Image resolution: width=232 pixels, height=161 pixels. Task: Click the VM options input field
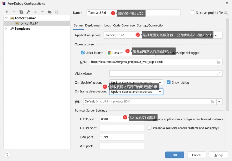[x=166, y=74]
